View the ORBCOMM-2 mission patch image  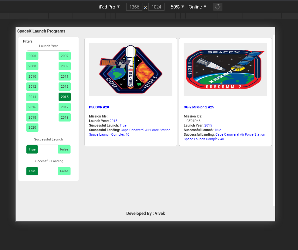click(x=225, y=69)
